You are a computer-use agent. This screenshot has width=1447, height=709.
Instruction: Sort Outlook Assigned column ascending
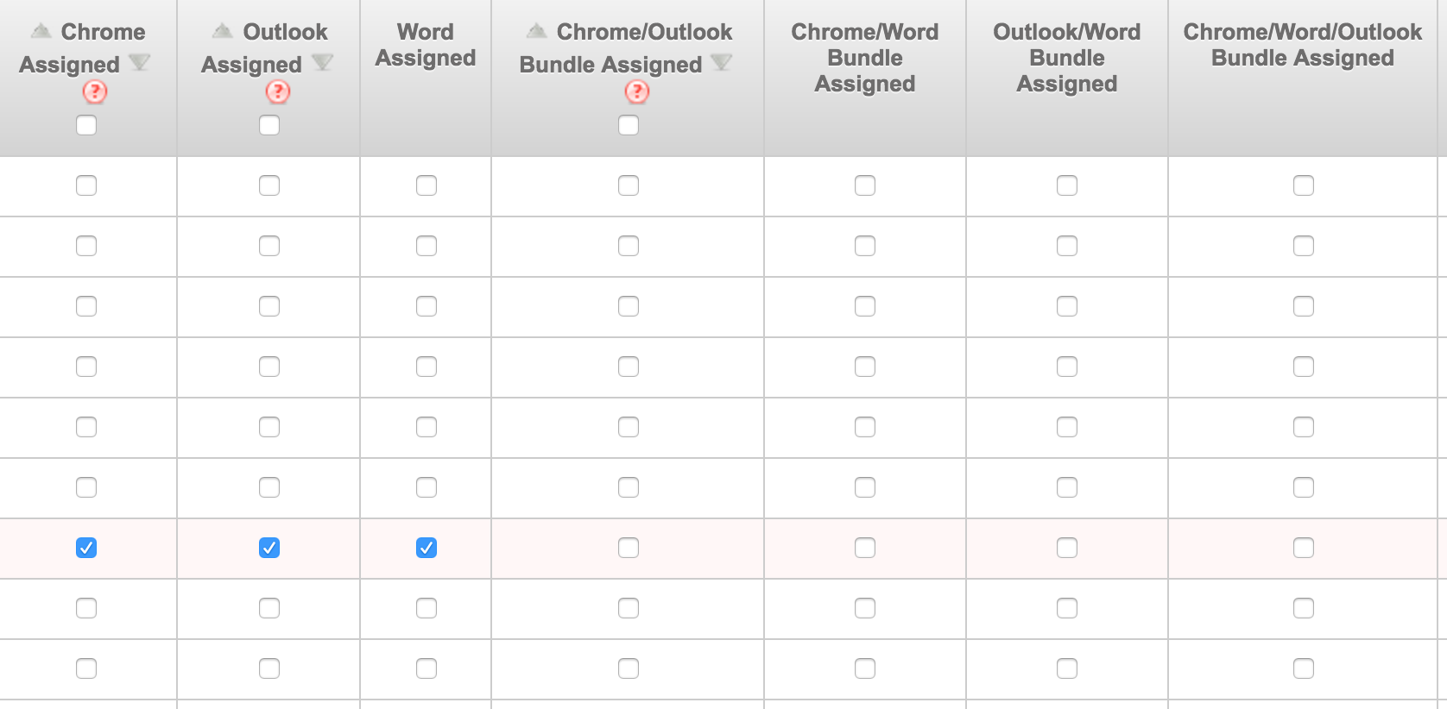(x=223, y=32)
